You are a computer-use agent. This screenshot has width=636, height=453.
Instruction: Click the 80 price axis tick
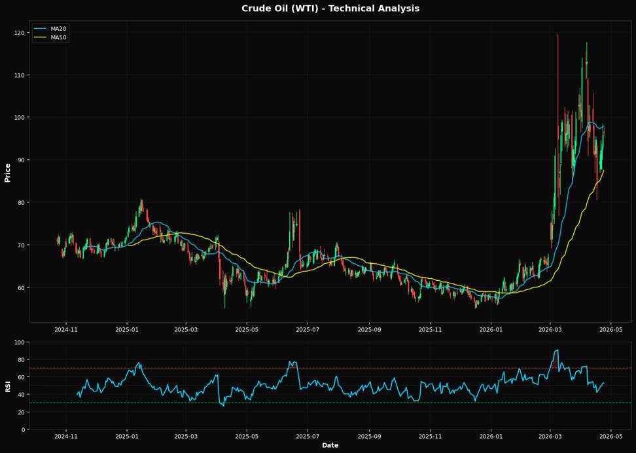[22, 202]
